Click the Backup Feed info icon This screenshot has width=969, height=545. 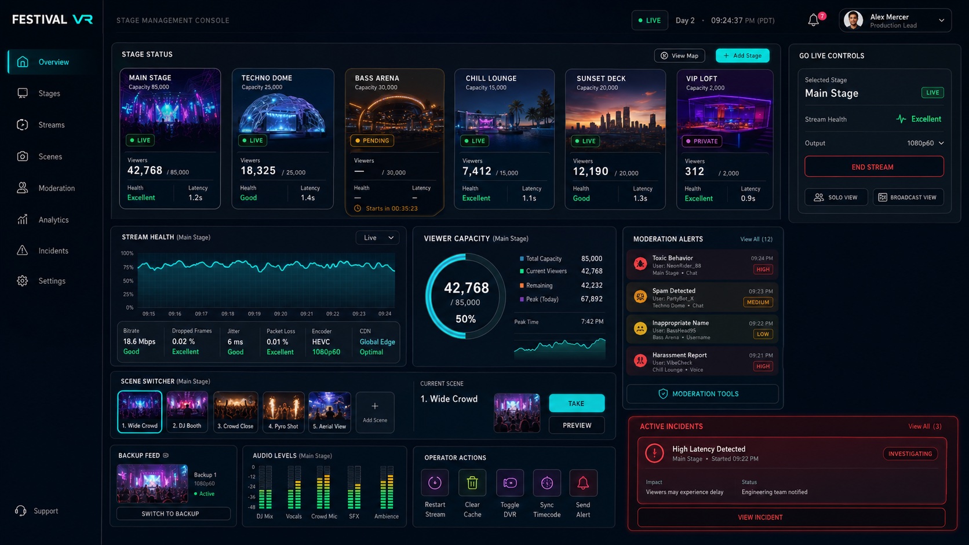pyautogui.click(x=166, y=456)
